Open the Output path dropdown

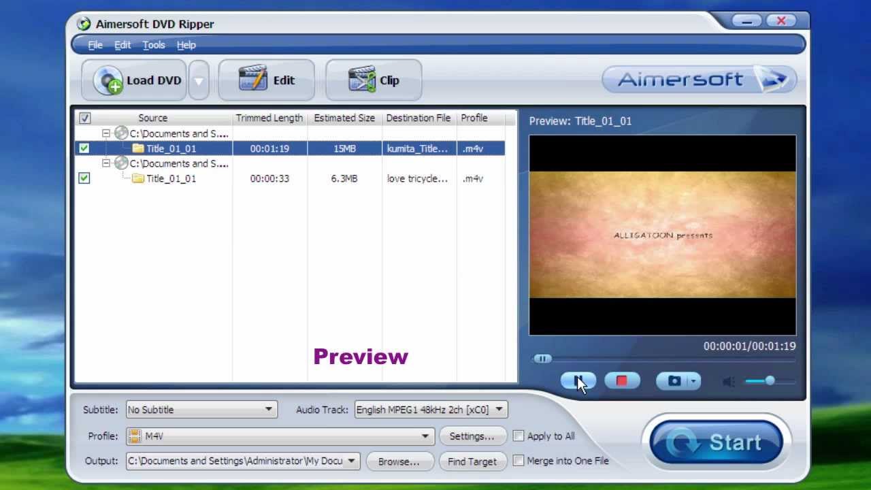tap(242, 461)
